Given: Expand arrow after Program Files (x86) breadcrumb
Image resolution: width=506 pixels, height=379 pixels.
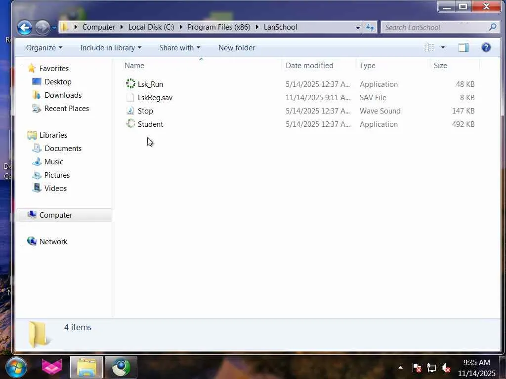Looking at the screenshot, I should coord(257,27).
